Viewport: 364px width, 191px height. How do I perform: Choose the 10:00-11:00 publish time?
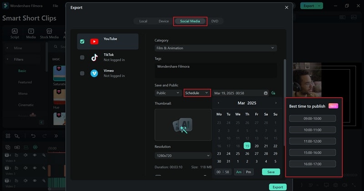[x=313, y=130]
